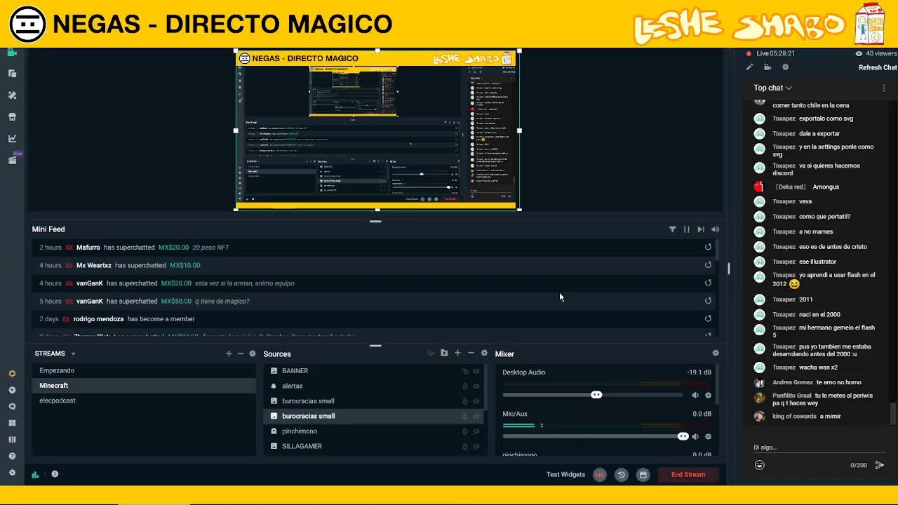This screenshot has height=505, width=898.
Task: Open the Top chat dropdown
Action: (772, 88)
